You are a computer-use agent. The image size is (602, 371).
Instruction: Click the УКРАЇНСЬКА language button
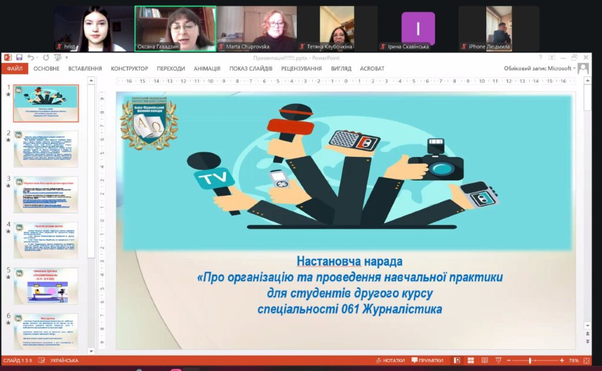point(64,360)
